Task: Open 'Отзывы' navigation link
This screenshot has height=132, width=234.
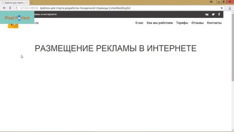Action: click(x=197, y=23)
